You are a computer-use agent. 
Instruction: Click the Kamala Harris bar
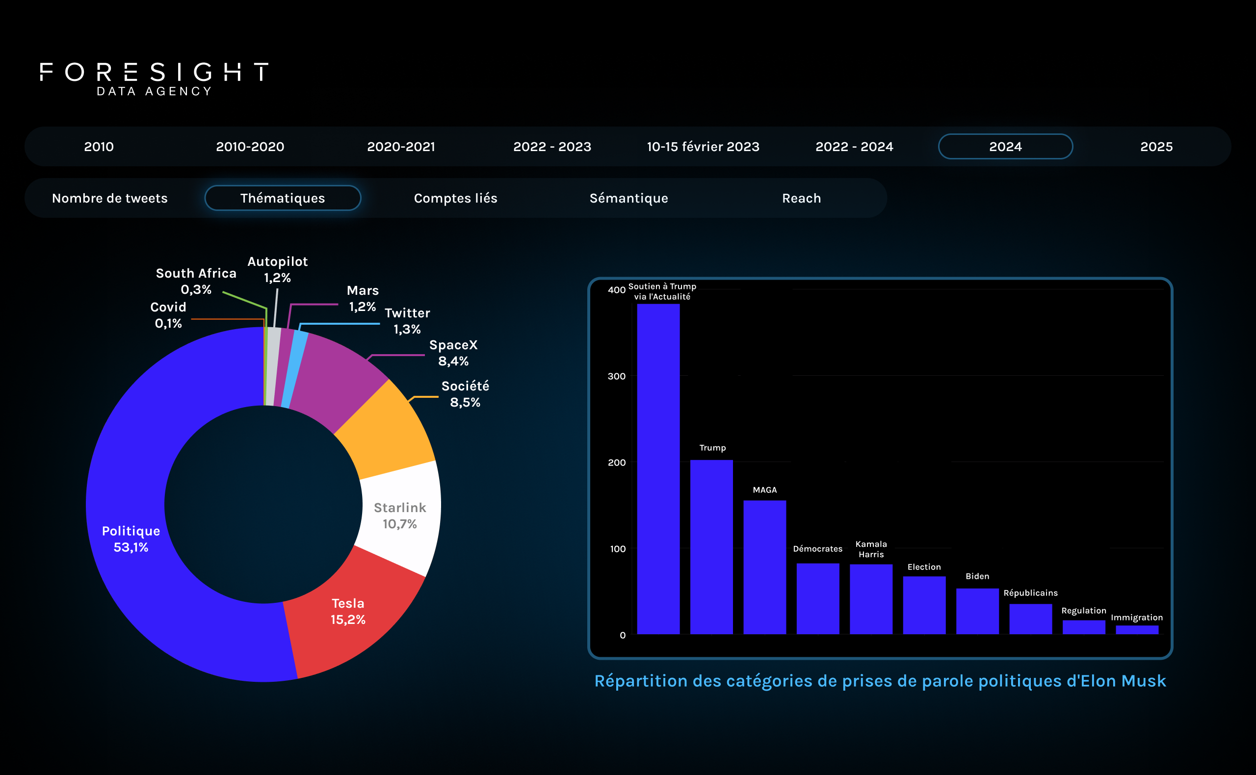(871, 599)
